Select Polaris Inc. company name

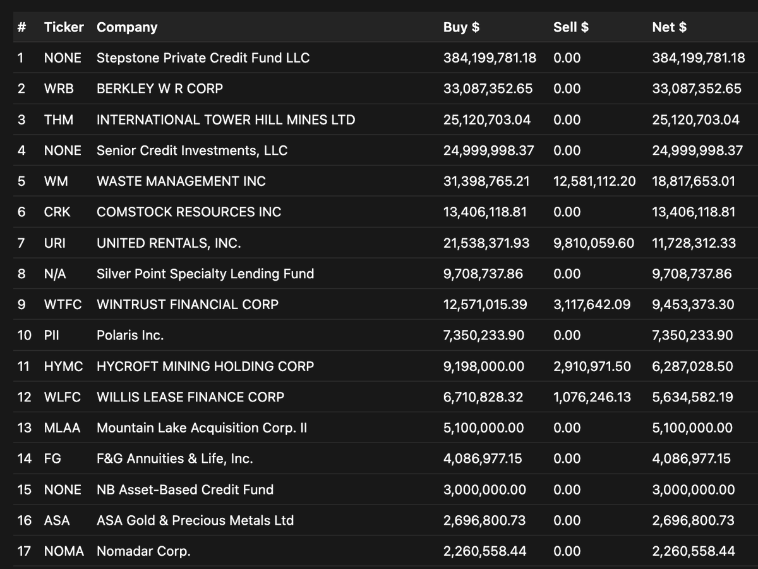(x=130, y=336)
